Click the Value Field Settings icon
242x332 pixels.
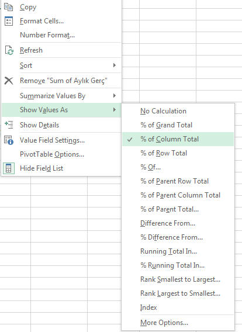[x=9, y=140]
